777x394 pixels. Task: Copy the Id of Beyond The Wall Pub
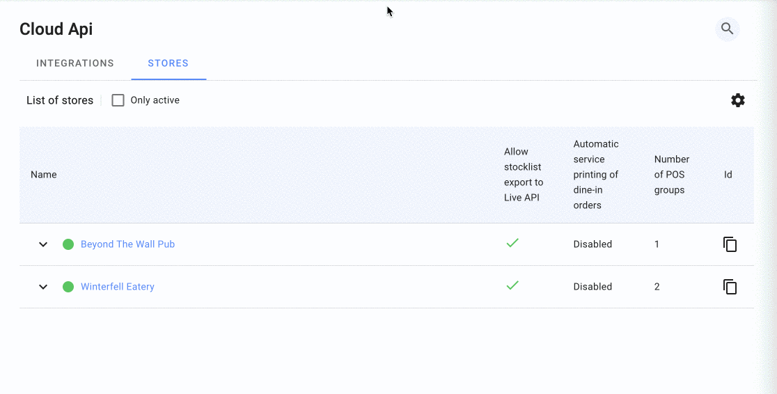click(730, 244)
